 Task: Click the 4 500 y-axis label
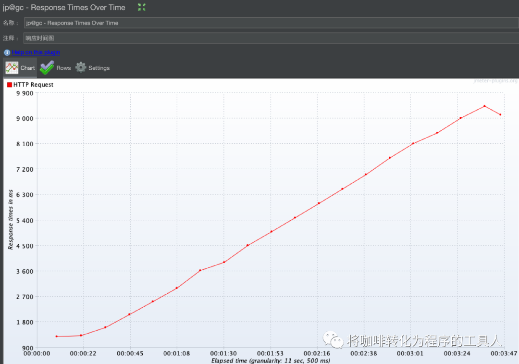[x=25, y=246]
